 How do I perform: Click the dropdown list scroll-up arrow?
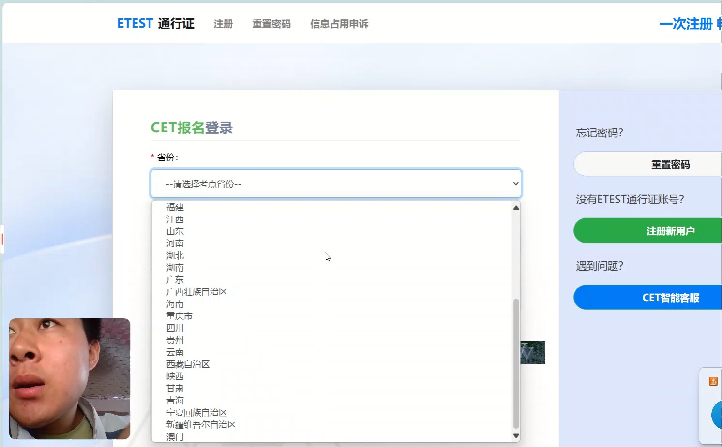pos(516,208)
